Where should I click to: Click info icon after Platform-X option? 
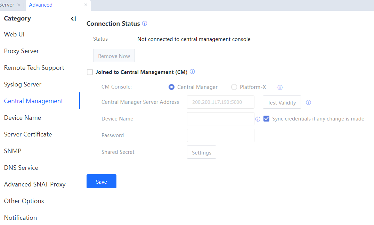point(280,87)
